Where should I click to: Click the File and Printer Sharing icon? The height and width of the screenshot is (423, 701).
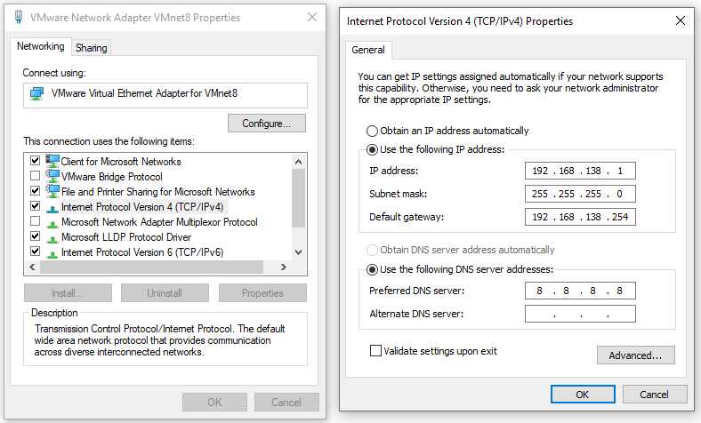click(52, 191)
